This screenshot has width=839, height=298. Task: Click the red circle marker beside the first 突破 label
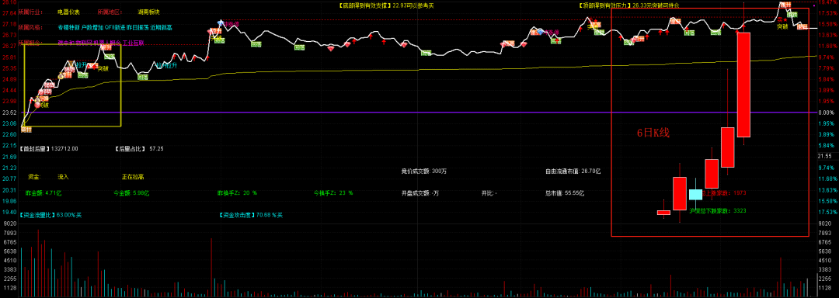[37, 106]
